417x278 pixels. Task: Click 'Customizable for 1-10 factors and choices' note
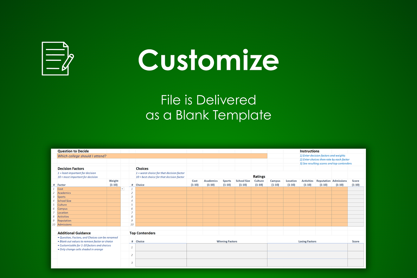pyautogui.click(x=84, y=245)
